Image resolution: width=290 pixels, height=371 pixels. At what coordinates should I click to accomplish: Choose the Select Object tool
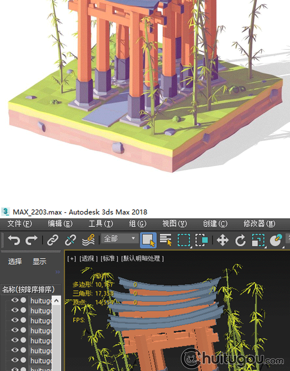[148, 240]
